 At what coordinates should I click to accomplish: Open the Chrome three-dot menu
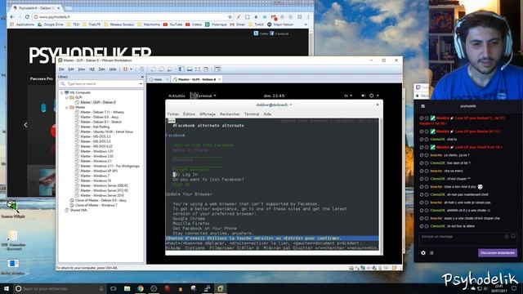(x=309, y=17)
